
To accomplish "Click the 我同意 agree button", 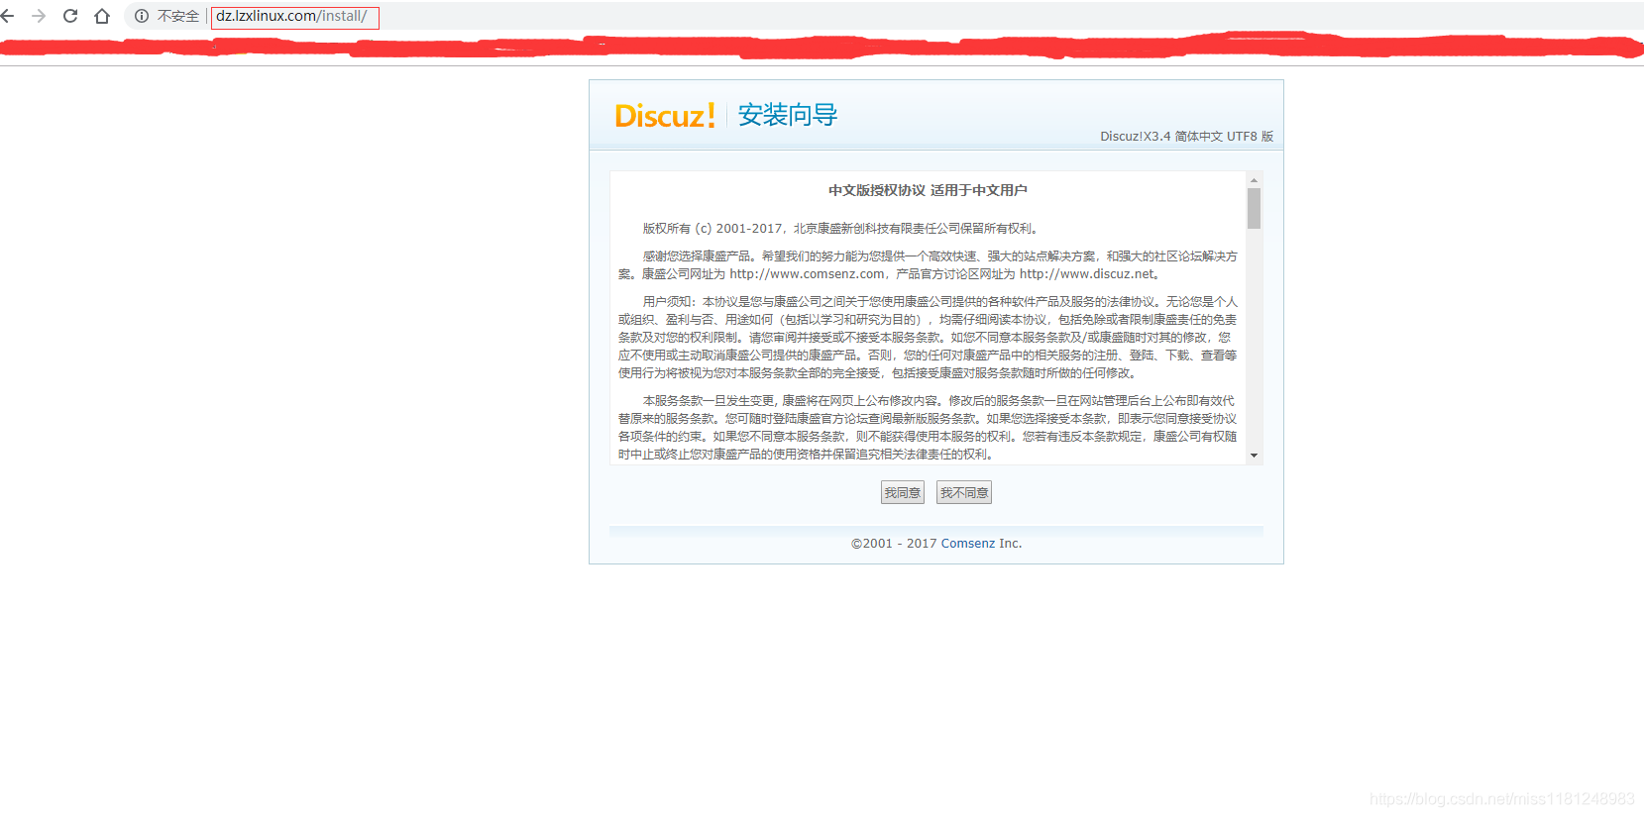I will (x=903, y=492).
